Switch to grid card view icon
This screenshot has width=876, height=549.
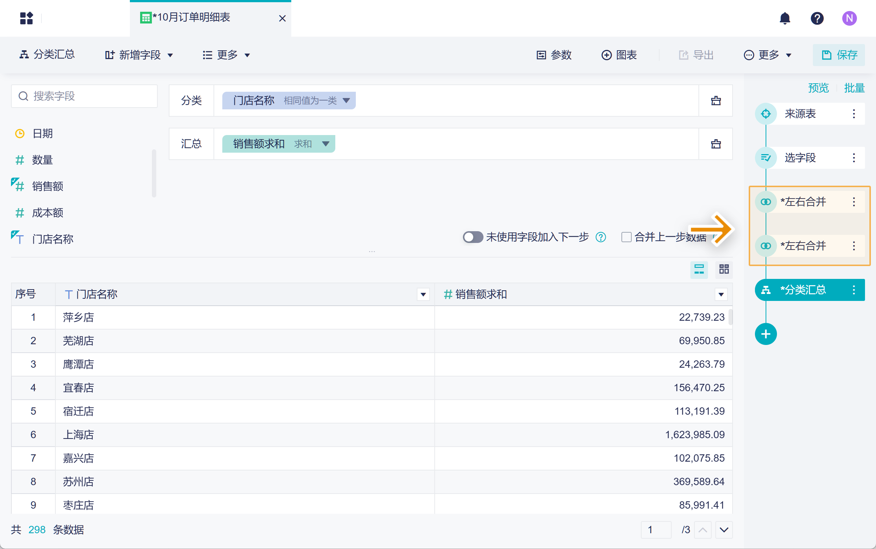click(724, 269)
